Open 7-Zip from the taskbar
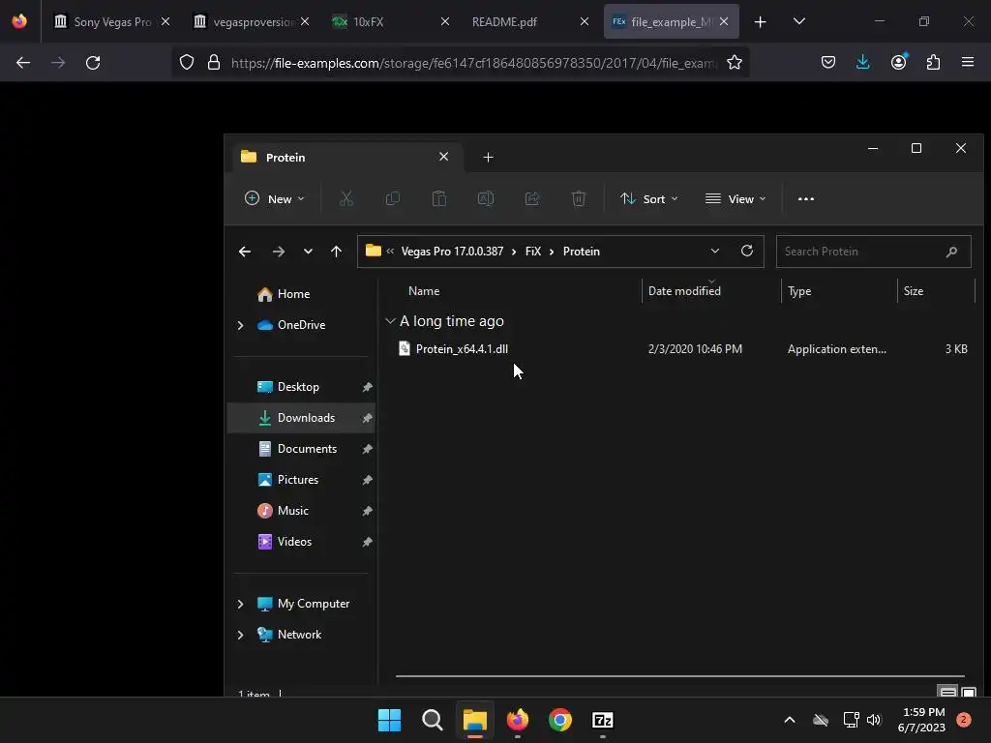 [602, 720]
